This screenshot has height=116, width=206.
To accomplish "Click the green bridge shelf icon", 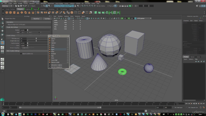I will [111, 13].
